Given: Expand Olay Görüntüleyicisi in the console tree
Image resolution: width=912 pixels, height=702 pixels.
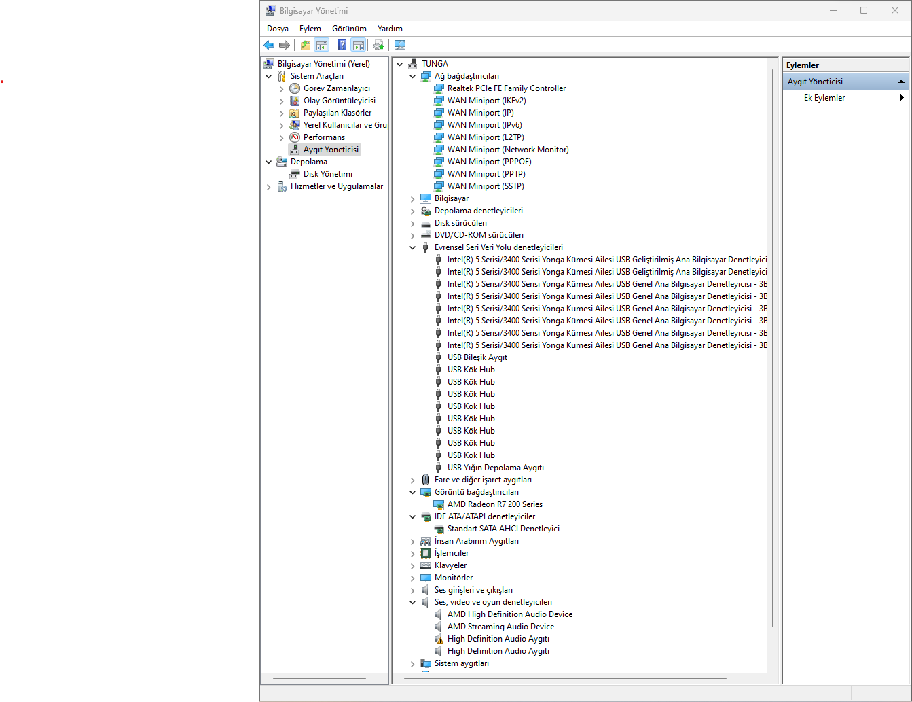Looking at the screenshot, I should point(282,101).
